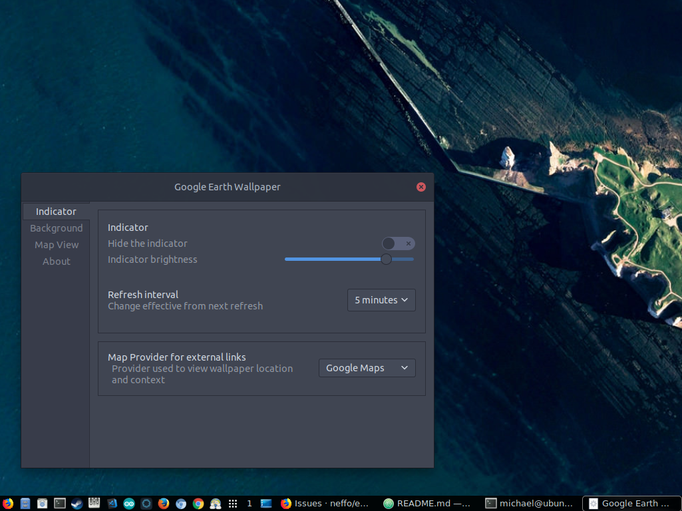Click the Refresh interval label text
This screenshot has height=511, width=682.
(143, 294)
